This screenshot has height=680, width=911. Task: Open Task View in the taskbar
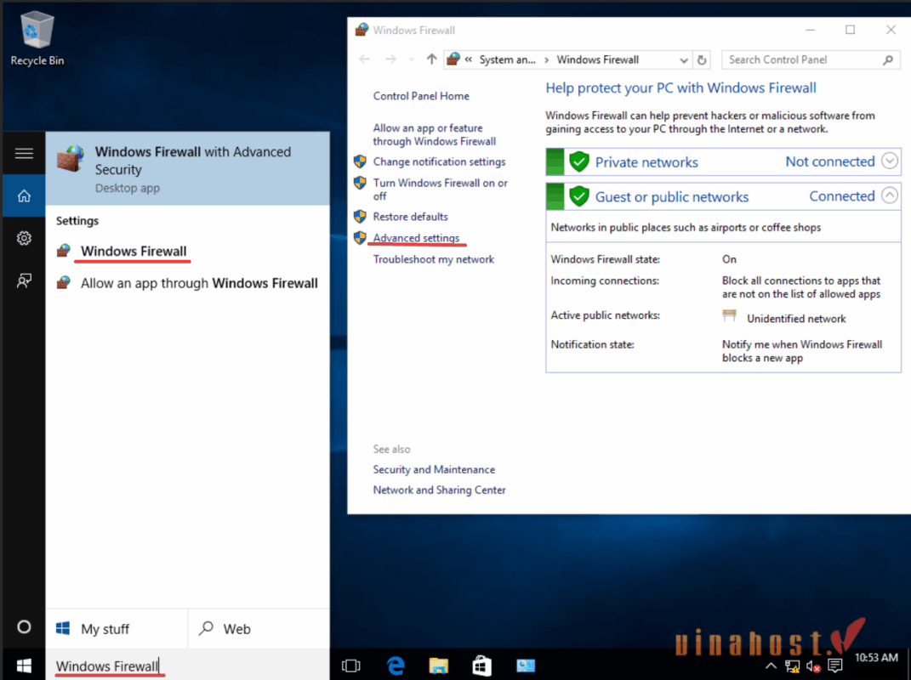click(x=350, y=665)
